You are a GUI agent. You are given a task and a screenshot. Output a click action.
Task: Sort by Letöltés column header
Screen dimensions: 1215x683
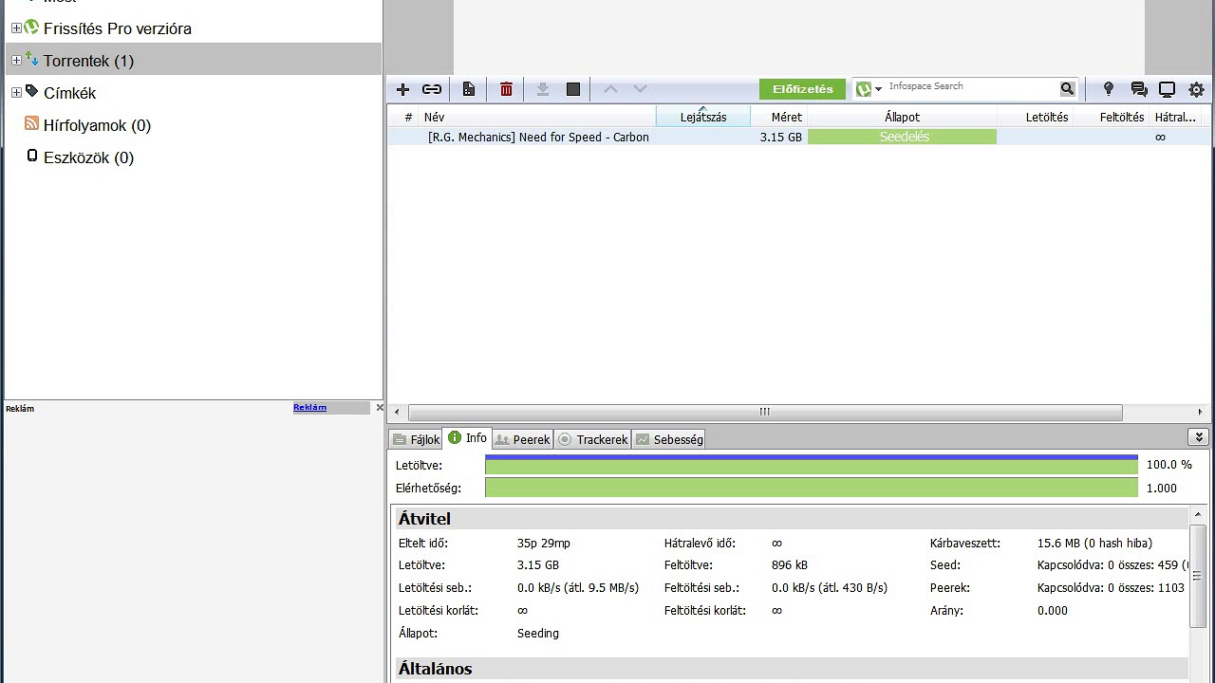click(1036, 117)
